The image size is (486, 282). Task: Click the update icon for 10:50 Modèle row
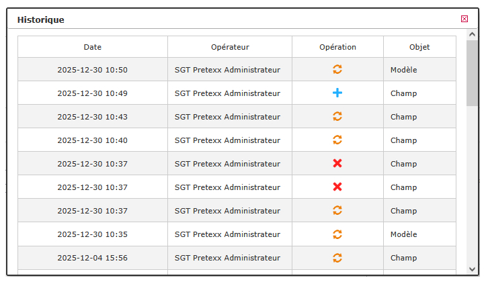337,69
